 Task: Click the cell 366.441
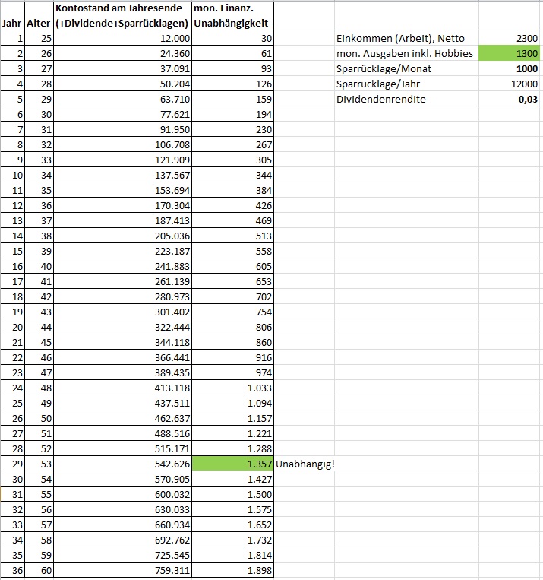(x=122, y=357)
